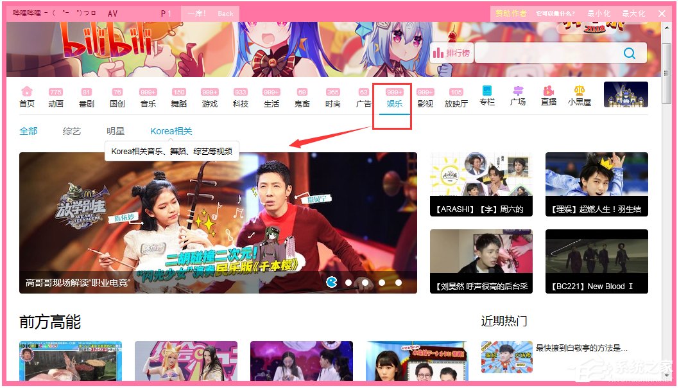Click the P1 label in title bar
The height and width of the screenshot is (388, 679).
[166, 13]
